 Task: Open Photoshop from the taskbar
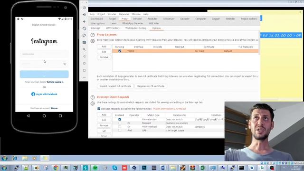click(144, 168)
